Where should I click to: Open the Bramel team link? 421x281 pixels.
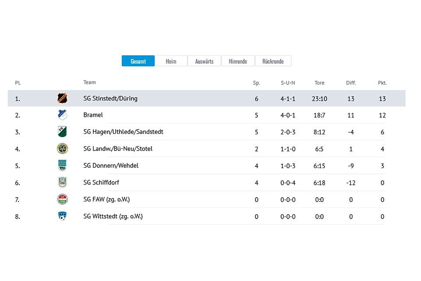(x=93, y=115)
